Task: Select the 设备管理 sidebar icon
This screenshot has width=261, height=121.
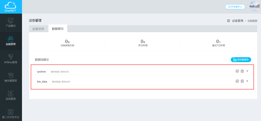Action: click(11, 39)
